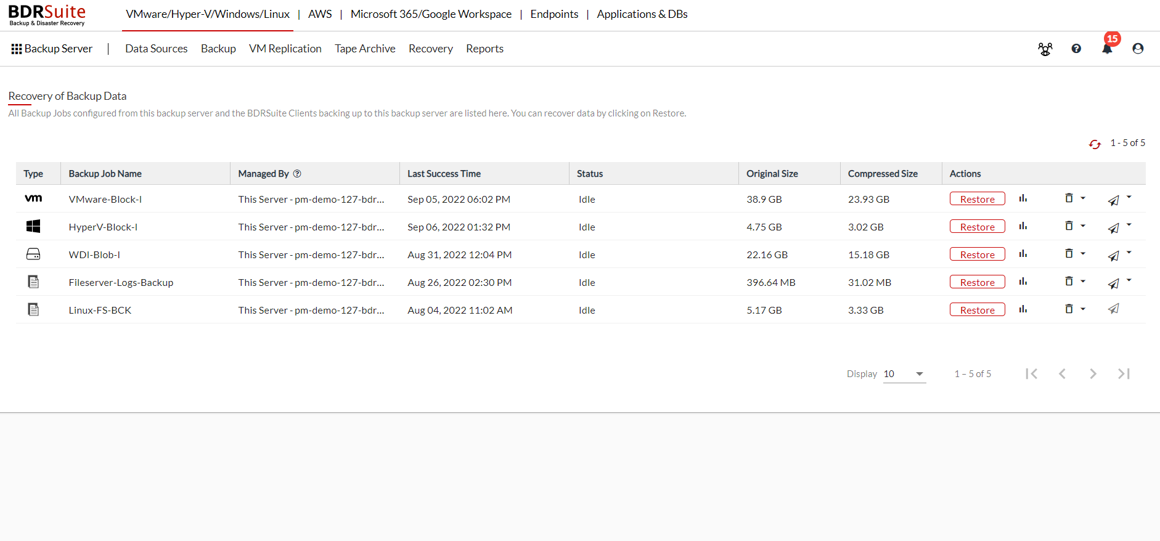
Task: Click paper plane icon for WDI-Blob-I
Action: tap(1114, 256)
